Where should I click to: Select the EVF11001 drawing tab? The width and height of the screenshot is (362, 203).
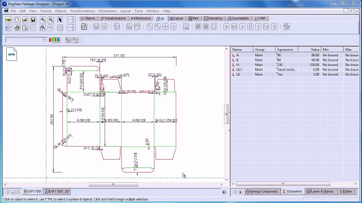tap(33, 192)
